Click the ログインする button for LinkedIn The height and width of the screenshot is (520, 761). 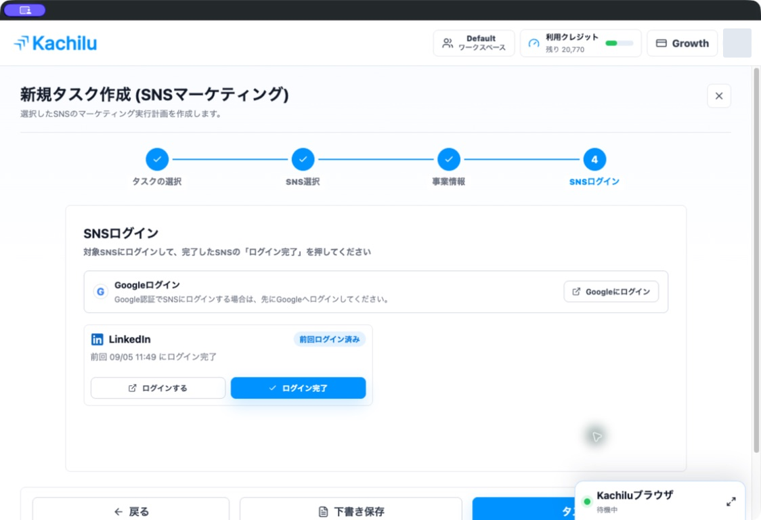[158, 388]
